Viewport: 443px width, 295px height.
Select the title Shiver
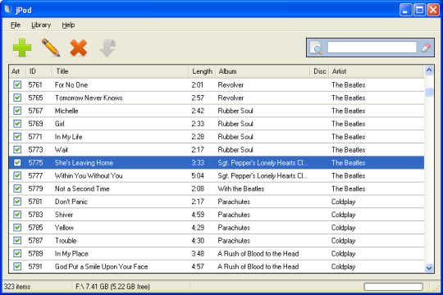click(64, 215)
